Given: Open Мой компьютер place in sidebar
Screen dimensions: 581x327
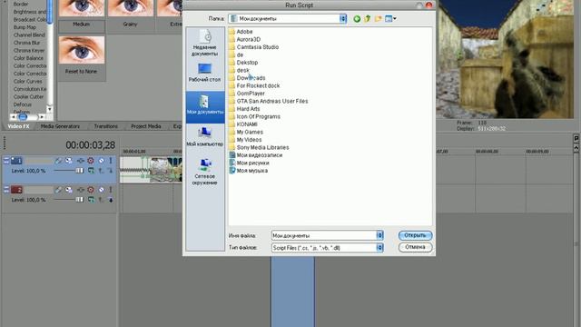Looking at the screenshot, I should pos(204,137).
